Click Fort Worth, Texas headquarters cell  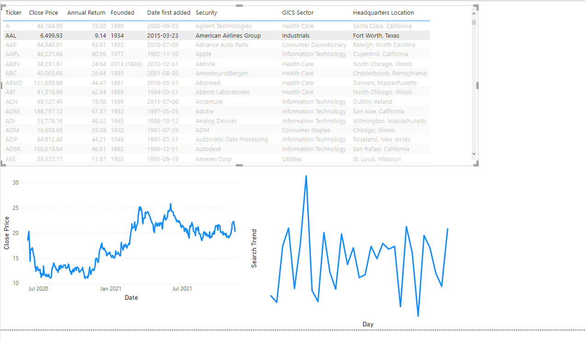click(376, 36)
